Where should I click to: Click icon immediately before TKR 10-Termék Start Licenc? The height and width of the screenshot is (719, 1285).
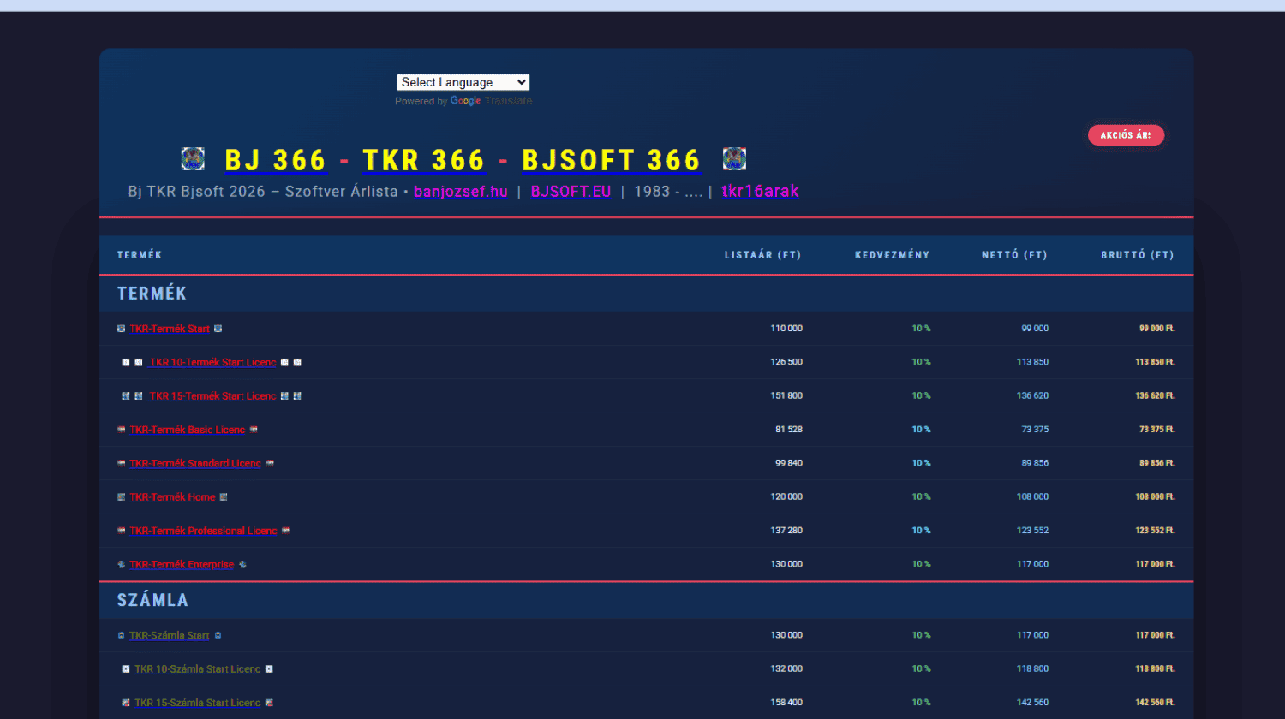[x=139, y=362]
